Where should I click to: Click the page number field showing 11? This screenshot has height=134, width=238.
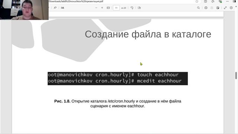(116, 8)
